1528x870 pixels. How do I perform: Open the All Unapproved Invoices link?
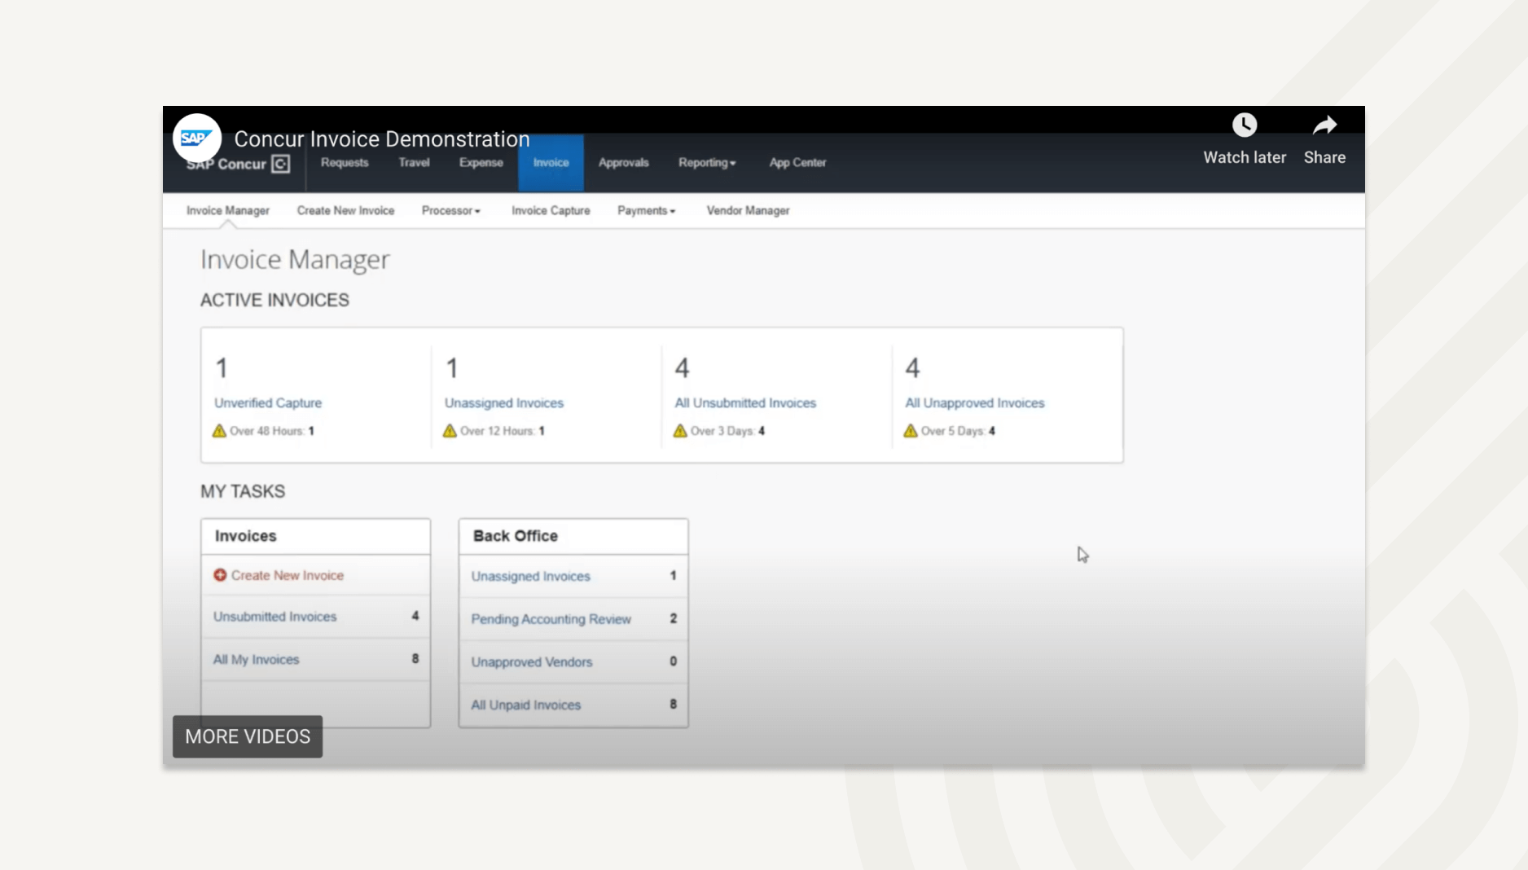[x=975, y=402]
